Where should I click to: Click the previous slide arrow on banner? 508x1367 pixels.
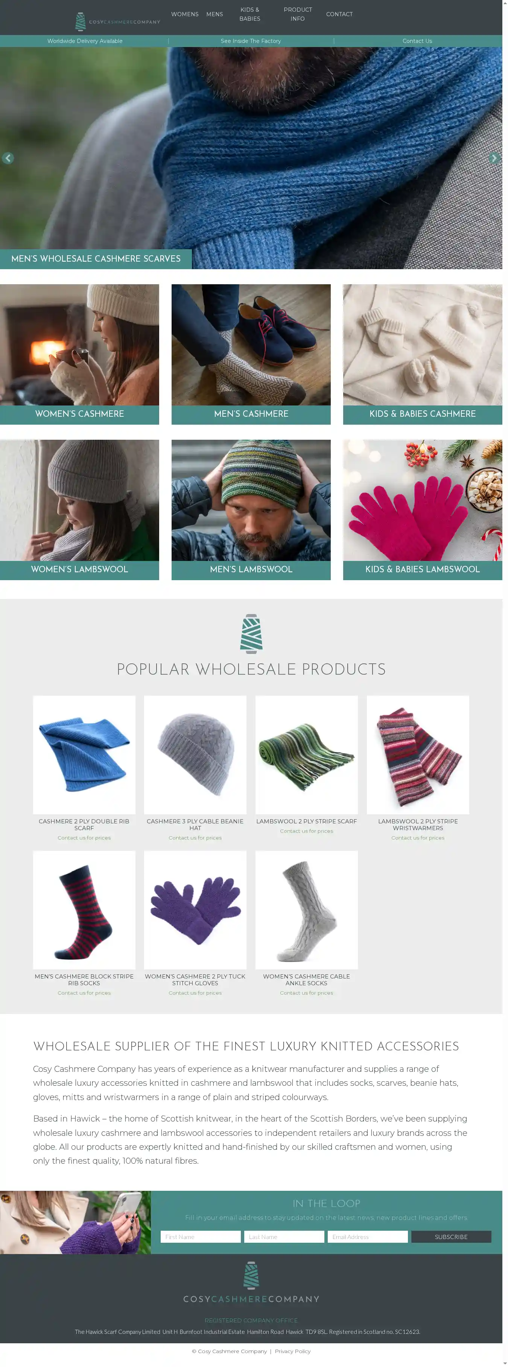(8, 158)
